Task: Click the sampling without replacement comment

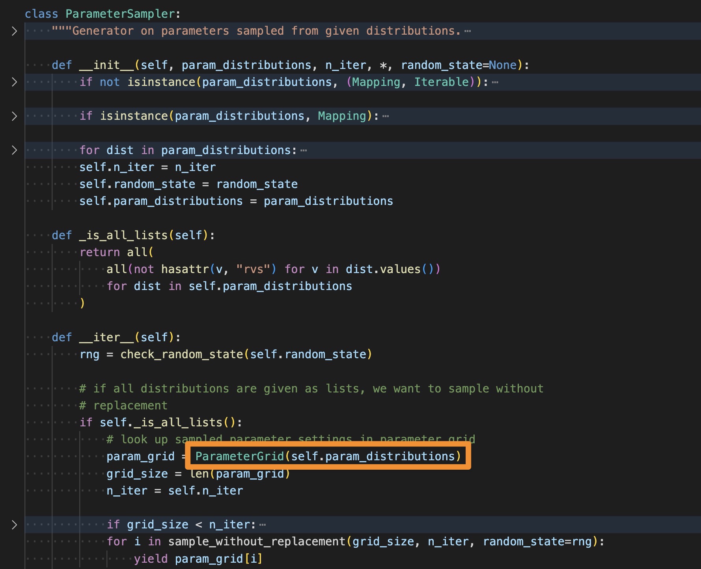Action: coord(311,388)
